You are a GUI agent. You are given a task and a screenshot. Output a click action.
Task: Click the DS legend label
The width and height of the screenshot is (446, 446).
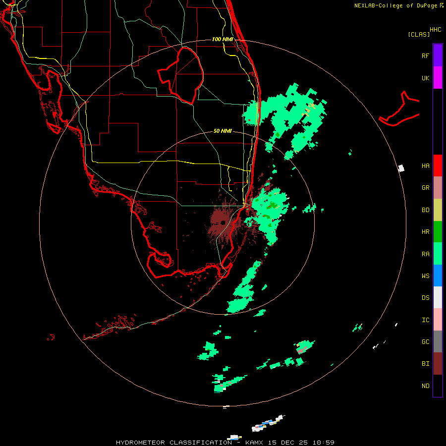425,298
